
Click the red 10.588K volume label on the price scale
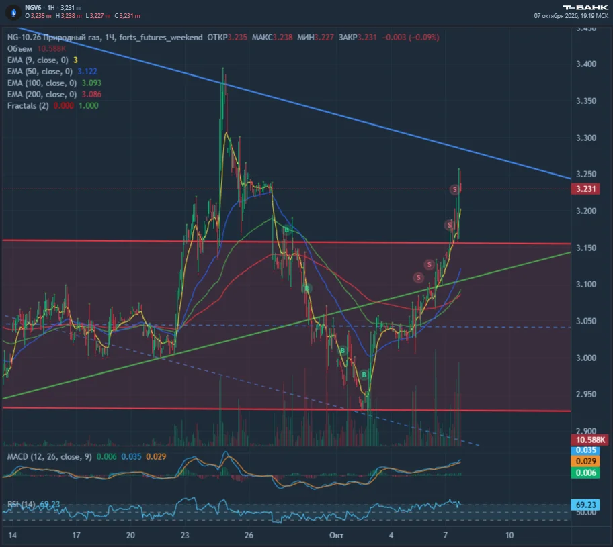click(x=590, y=440)
